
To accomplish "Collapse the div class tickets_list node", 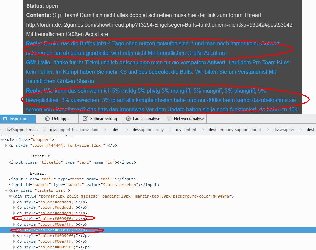I will (x=6, y=190).
